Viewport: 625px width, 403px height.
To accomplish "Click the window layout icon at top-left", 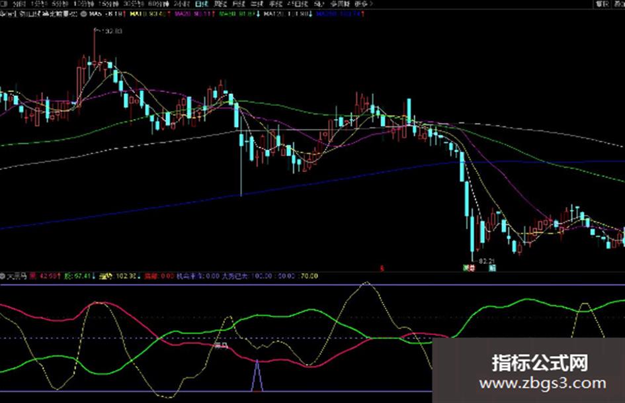I will point(3,4).
